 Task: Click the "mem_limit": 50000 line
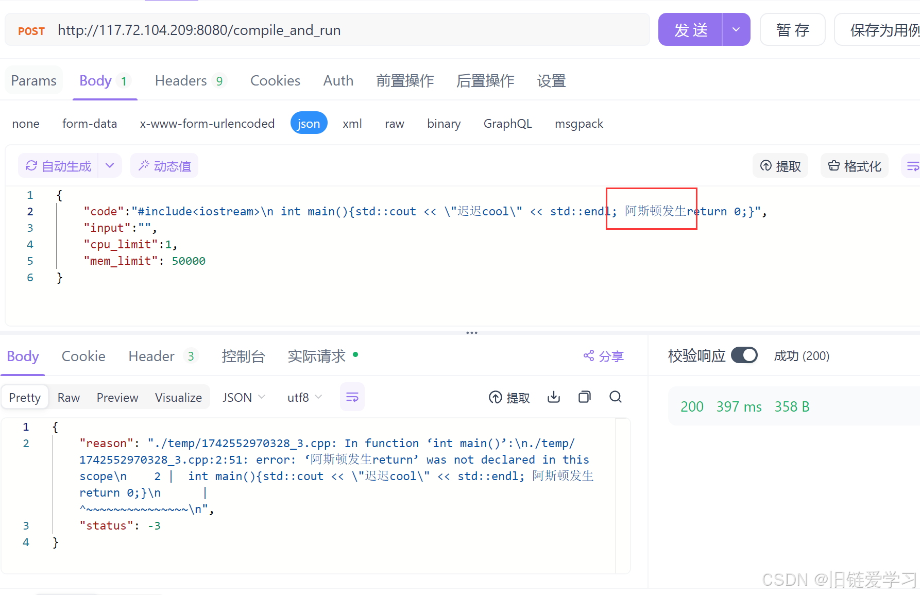pos(144,261)
